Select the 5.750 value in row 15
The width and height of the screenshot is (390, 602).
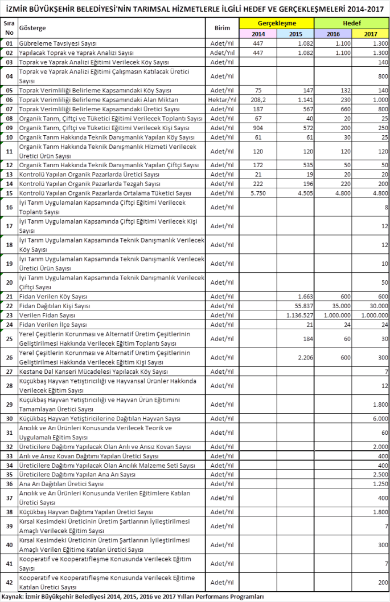[x=258, y=193]
